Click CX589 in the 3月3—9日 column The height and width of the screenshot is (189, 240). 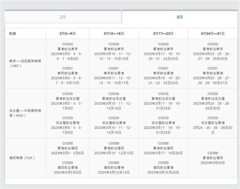point(67,163)
